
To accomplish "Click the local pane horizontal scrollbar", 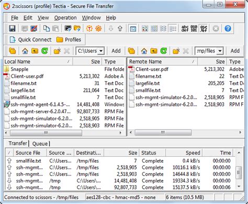I will point(46,133).
